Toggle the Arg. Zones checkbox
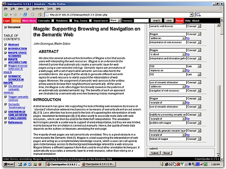Screen dimensions: 226x169 pyautogui.click(x=90, y=21)
